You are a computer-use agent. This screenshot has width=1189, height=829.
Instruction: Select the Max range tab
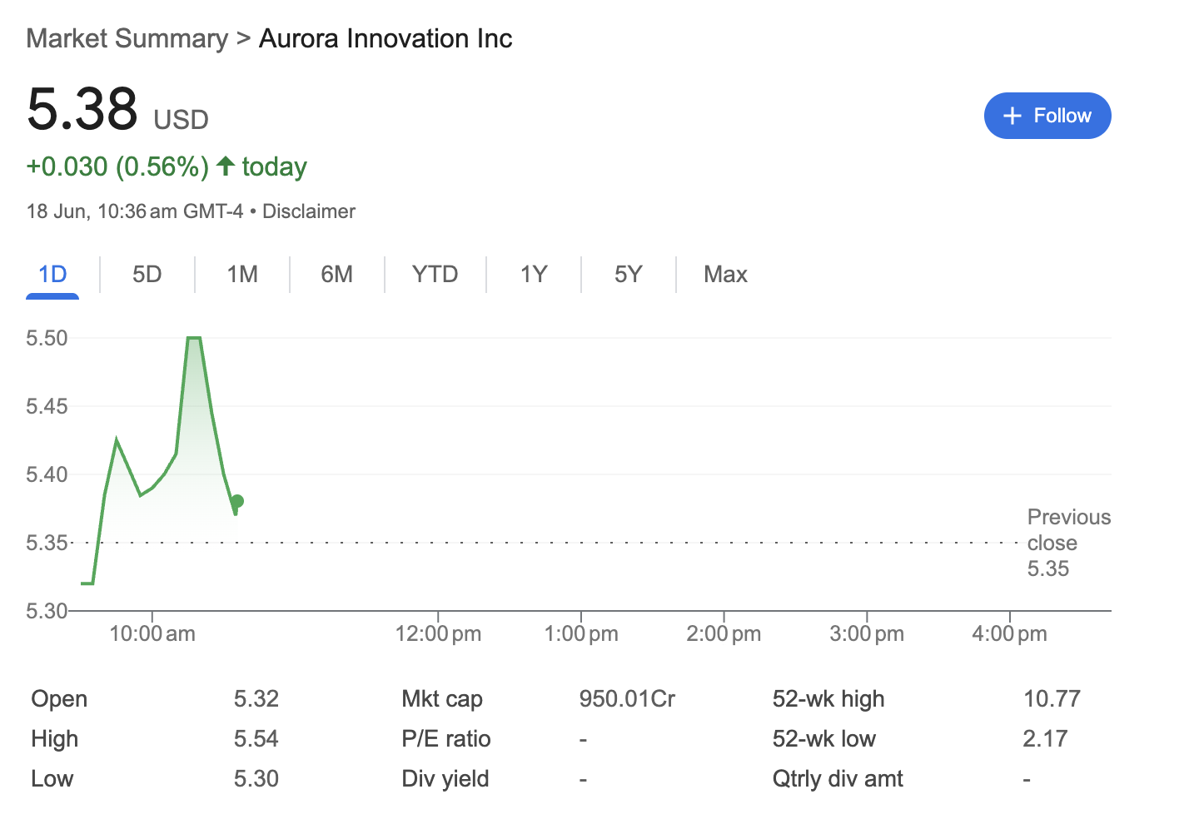(725, 275)
